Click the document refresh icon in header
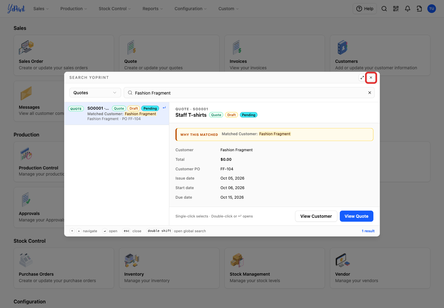 pos(419,9)
